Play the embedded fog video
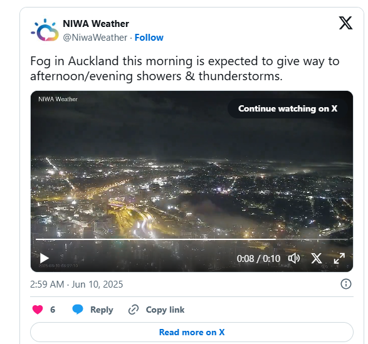This screenshot has width=368, height=344. click(x=45, y=258)
